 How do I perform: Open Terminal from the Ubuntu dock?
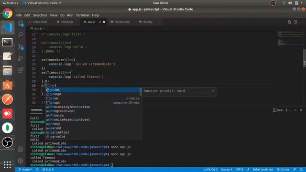pyautogui.click(x=8, y=42)
